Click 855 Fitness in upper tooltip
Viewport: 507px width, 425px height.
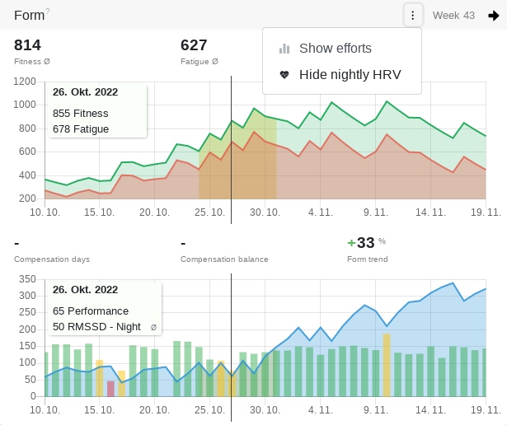point(81,114)
